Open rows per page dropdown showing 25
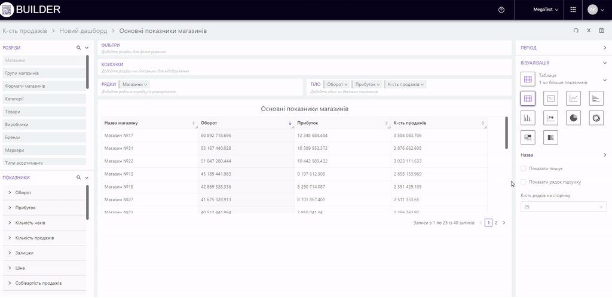The height and width of the screenshot is (298, 612). (563, 207)
